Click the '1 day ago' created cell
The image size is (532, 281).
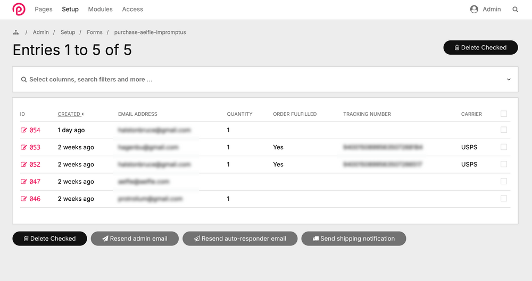tap(71, 130)
